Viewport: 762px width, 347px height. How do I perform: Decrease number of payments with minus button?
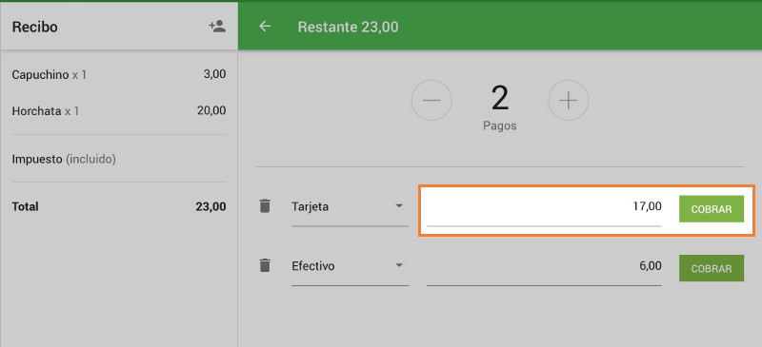pos(431,101)
